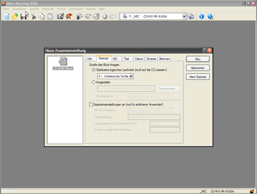Screen dimensions: 257x194
Task: Click the flaming burn icon
Action: coord(69,16)
